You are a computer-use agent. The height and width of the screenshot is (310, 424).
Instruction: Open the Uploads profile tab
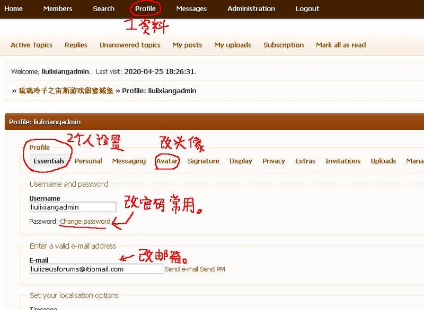(383, 161)
